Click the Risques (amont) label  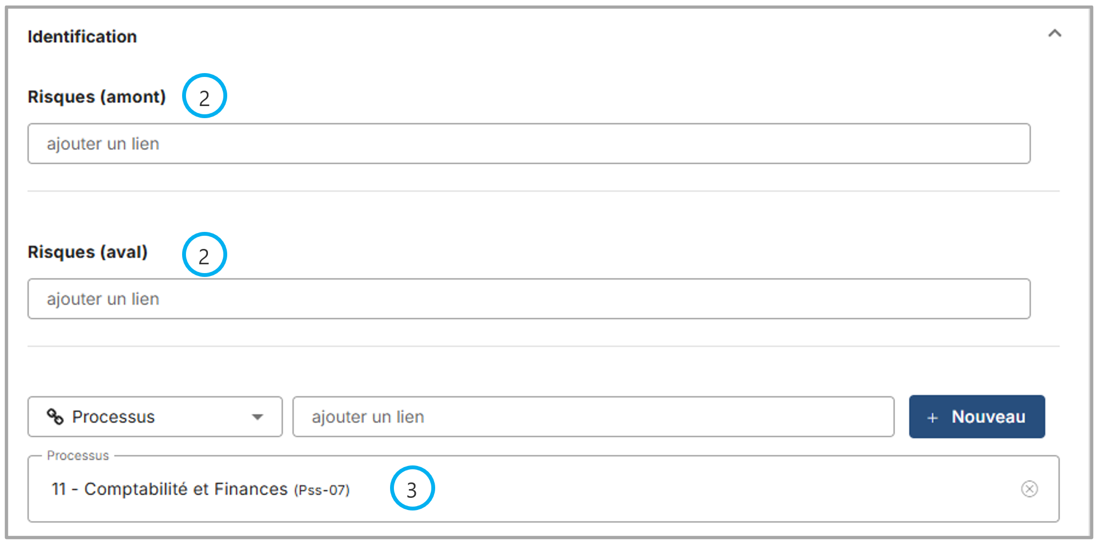97,97
